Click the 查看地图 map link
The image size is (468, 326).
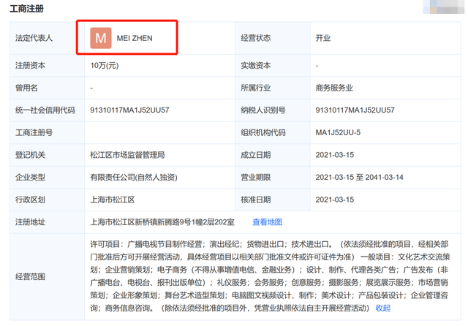(x=267, y=222)
